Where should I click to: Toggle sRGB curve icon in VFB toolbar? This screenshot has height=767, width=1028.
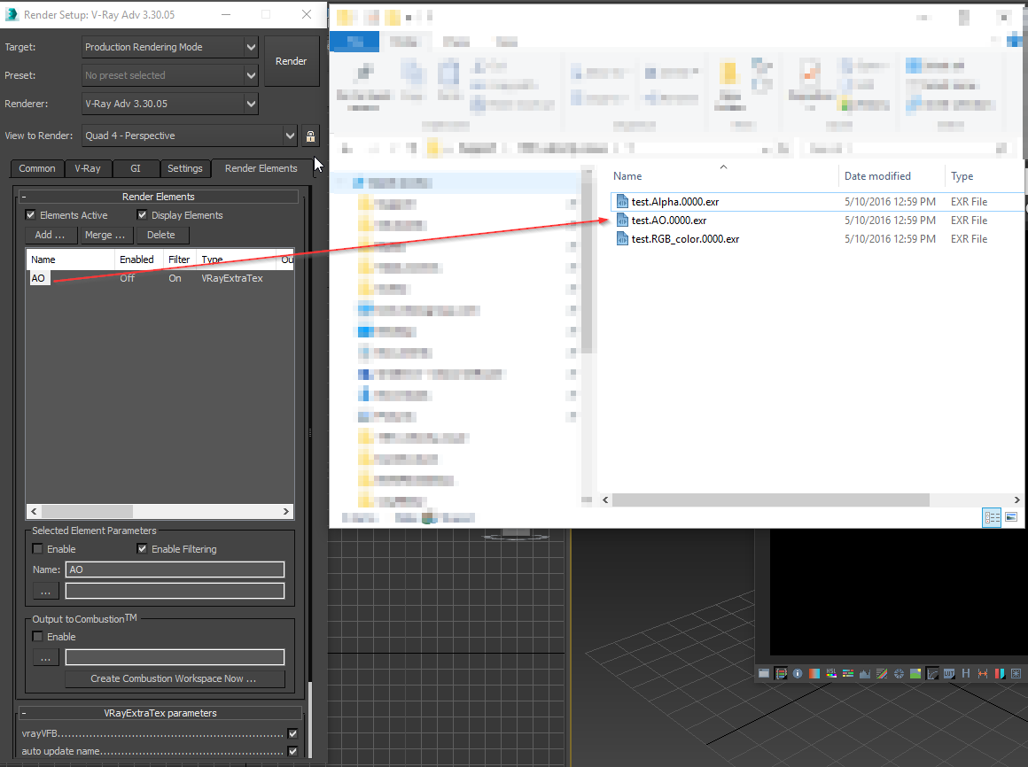click(x=932, y=673)
